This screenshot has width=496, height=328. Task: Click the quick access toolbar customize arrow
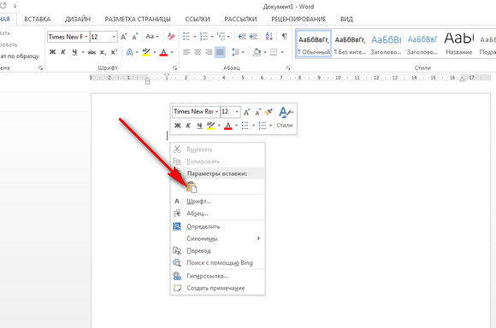pyautogui.click(x=15, y=6)
